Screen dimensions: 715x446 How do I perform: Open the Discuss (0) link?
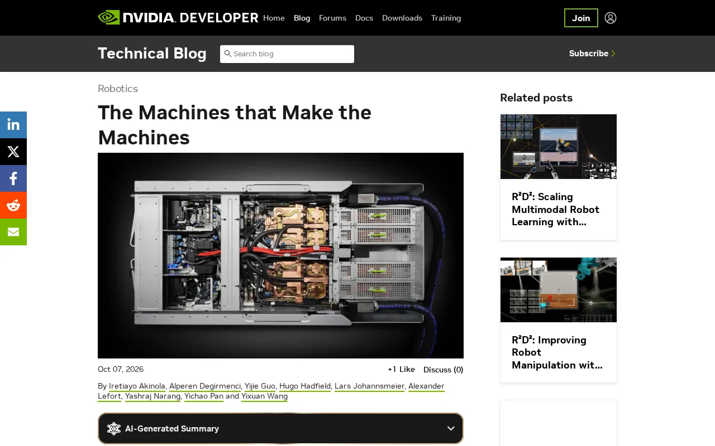[444, 370]
